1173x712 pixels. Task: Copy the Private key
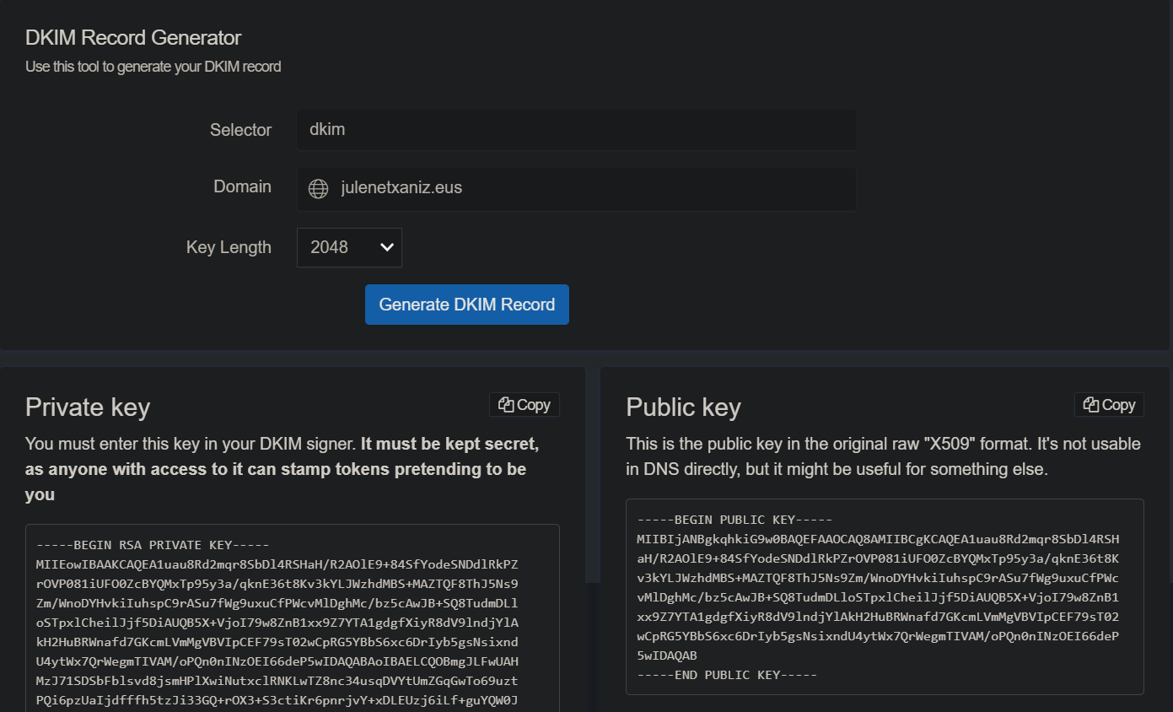(524, 404)
